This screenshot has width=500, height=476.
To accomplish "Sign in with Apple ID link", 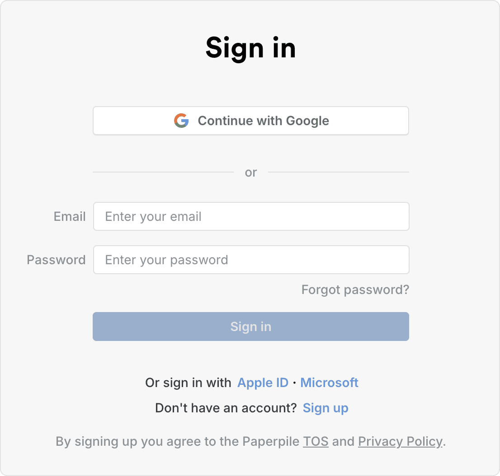I will pos(263,383).
